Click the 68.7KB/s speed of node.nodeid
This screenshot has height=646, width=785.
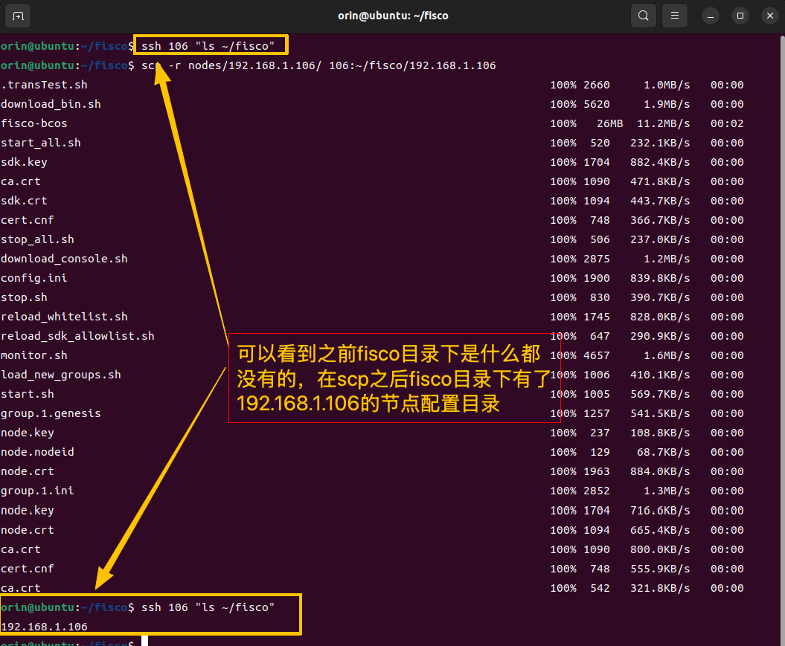click(664, 453)
